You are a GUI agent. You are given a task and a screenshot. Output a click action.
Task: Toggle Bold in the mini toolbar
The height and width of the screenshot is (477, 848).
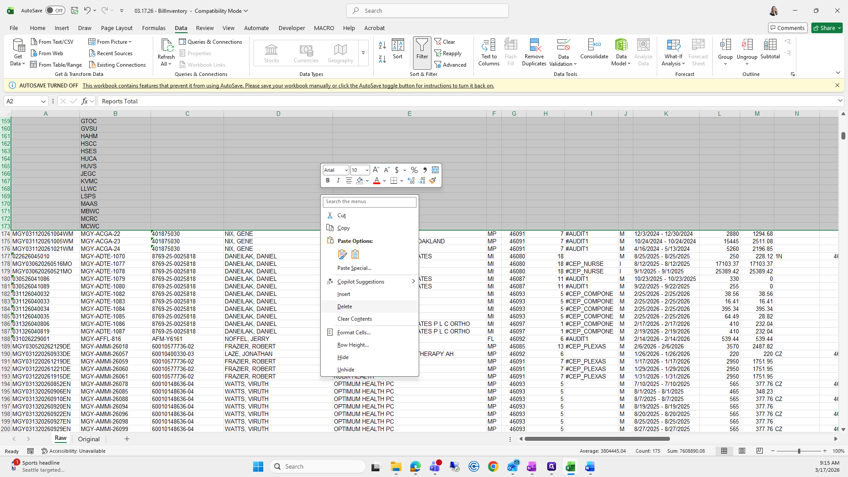(328, 180)
